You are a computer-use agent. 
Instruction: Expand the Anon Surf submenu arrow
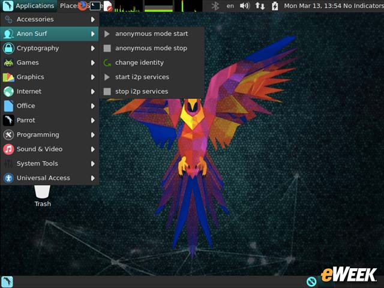pyautogui.click(x=93, y=34)
